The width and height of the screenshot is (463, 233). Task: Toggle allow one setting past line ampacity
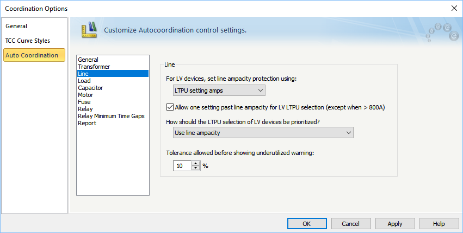pos(170,107)
